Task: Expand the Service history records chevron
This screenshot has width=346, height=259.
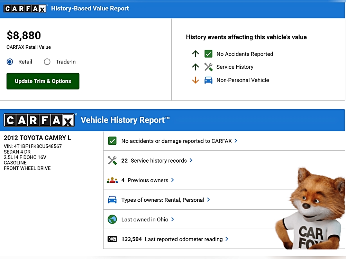Action: pyautogui.click(x=191, y=161)
